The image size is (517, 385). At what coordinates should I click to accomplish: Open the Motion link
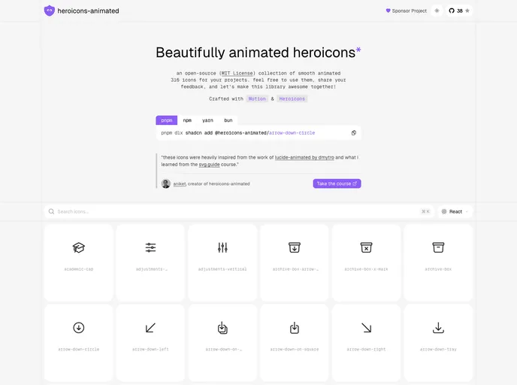257,99
